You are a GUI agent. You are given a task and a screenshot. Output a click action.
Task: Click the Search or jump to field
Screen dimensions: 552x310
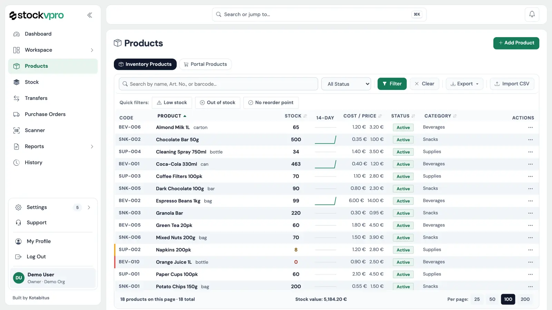(x=319, y=14)
